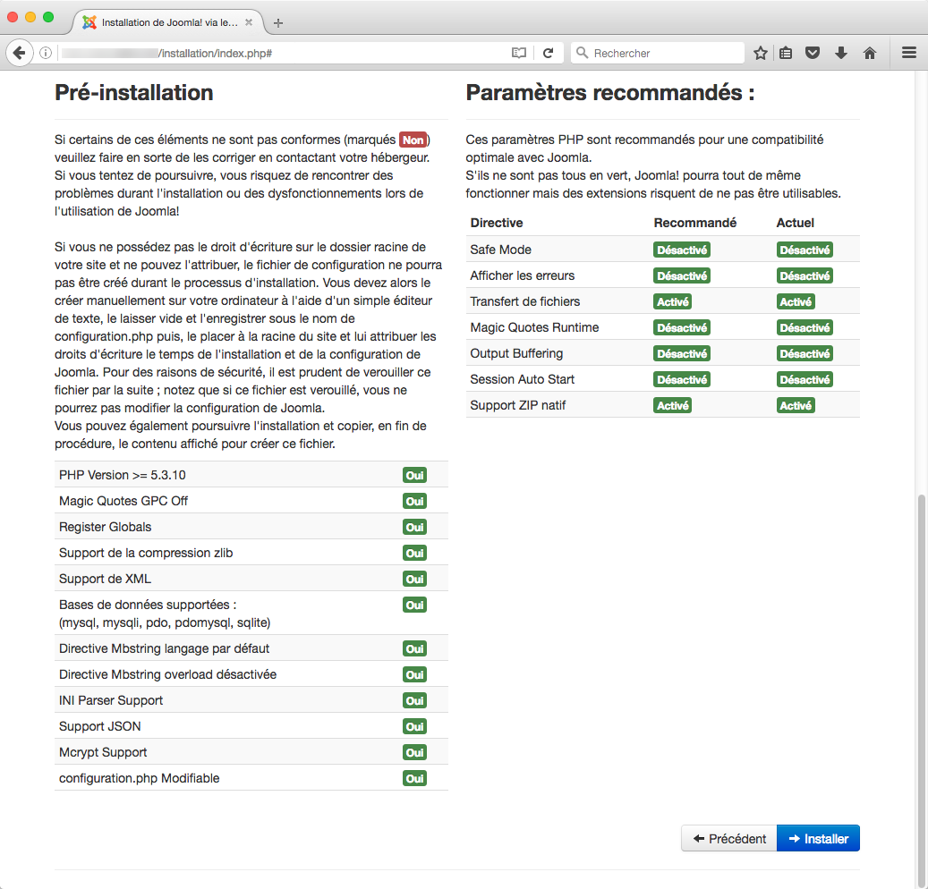Click the Recommandé column header
Image resolution: width=928 pixels, height=889 pixels.
pyautogui.click(x=694, y=223)
